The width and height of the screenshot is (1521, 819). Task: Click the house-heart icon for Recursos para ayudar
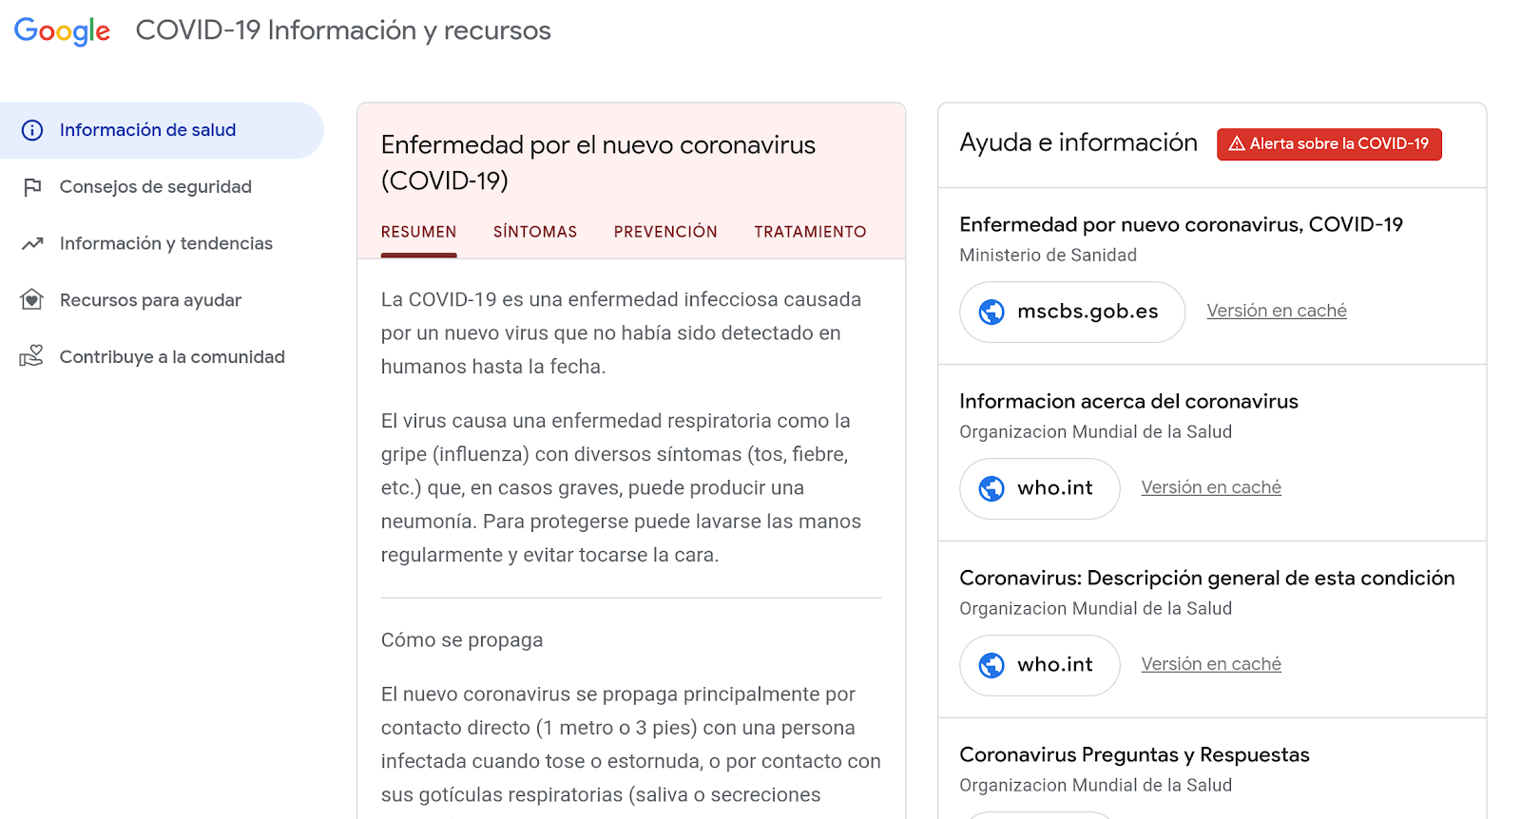[x=32, y=300]
